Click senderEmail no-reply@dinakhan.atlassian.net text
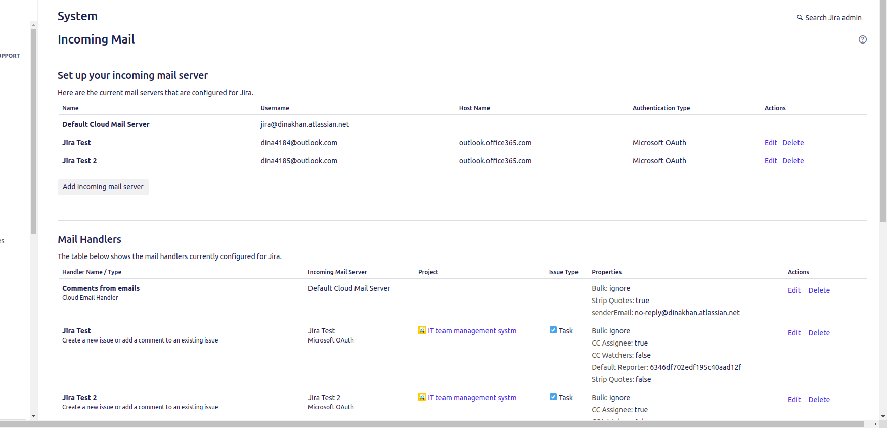The width and height of the screenshot is (887, 428). pyautogui.click(x=666, y=313)
